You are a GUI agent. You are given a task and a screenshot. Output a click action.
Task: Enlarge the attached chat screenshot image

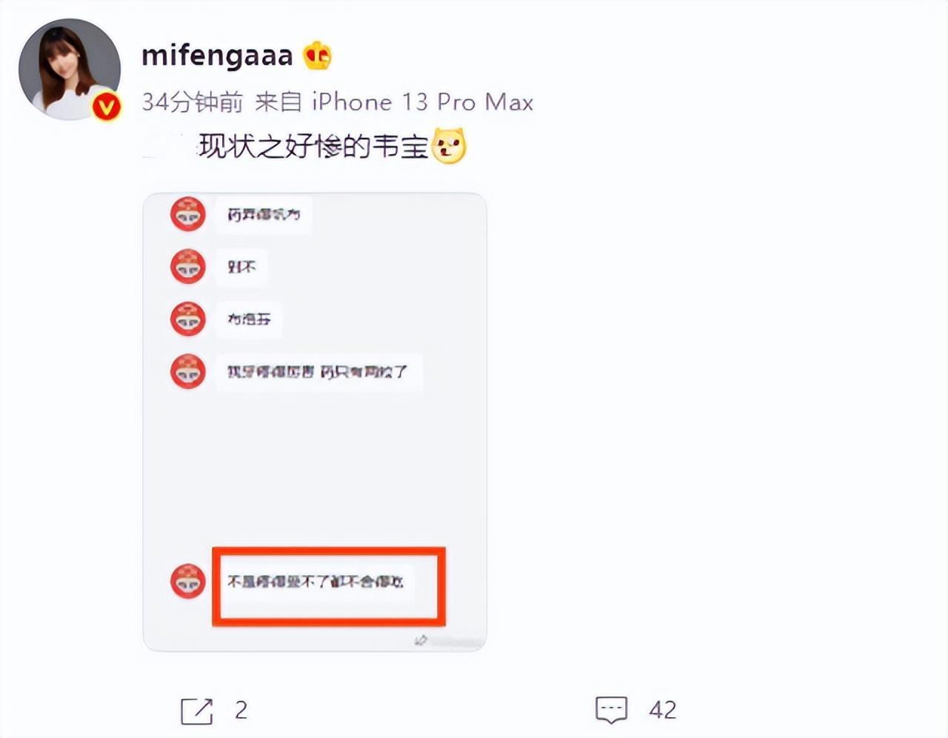coord(315,422)
